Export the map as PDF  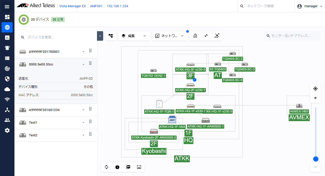click(128, 167)
